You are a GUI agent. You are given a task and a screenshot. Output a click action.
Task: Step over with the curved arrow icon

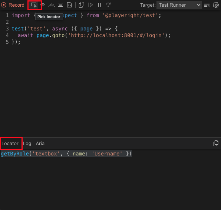[x=108, y=5]
